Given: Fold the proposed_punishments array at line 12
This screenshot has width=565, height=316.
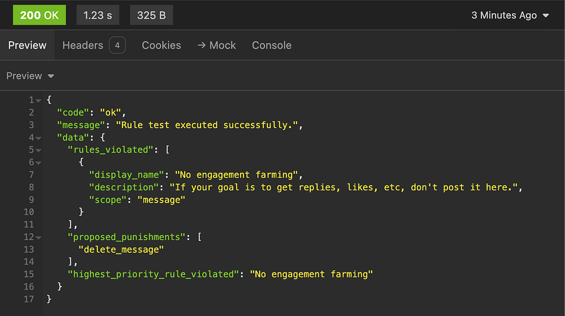Looking at the screenshot, I should click(x=38, y=237).
